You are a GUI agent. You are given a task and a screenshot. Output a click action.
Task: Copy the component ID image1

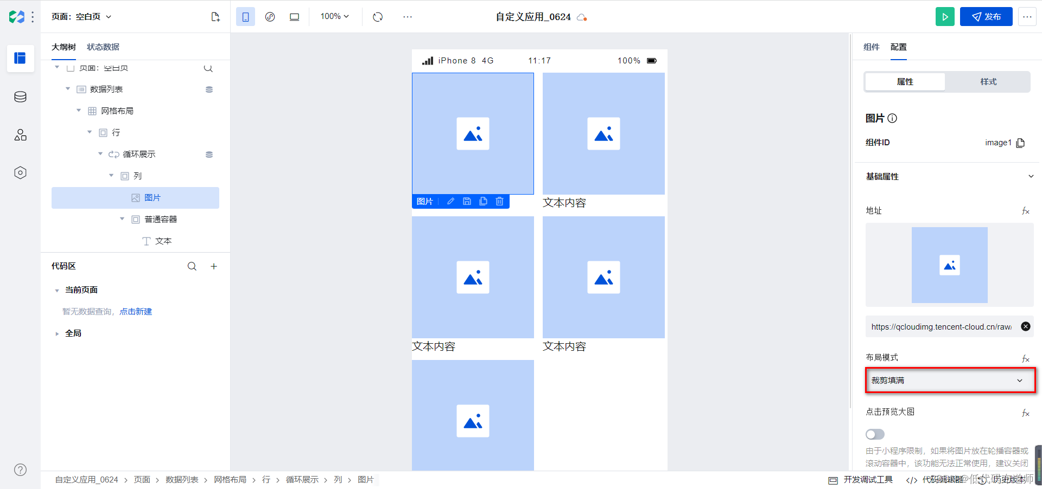[1020, 143]
